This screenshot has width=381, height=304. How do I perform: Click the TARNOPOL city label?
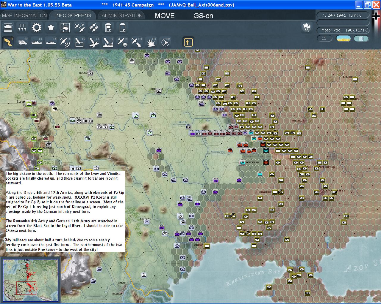click(x=75, y=118)
